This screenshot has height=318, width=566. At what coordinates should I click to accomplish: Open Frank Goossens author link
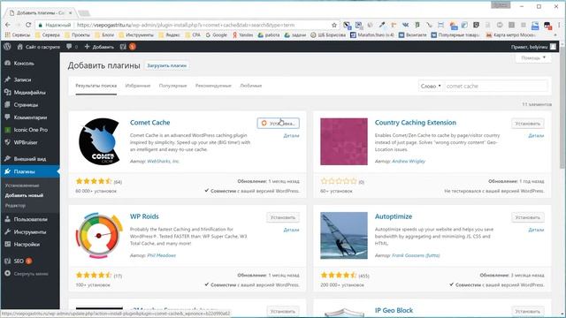(416, 255)
